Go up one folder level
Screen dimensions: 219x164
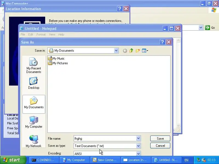pyautogui.click(x=131, y=51)
